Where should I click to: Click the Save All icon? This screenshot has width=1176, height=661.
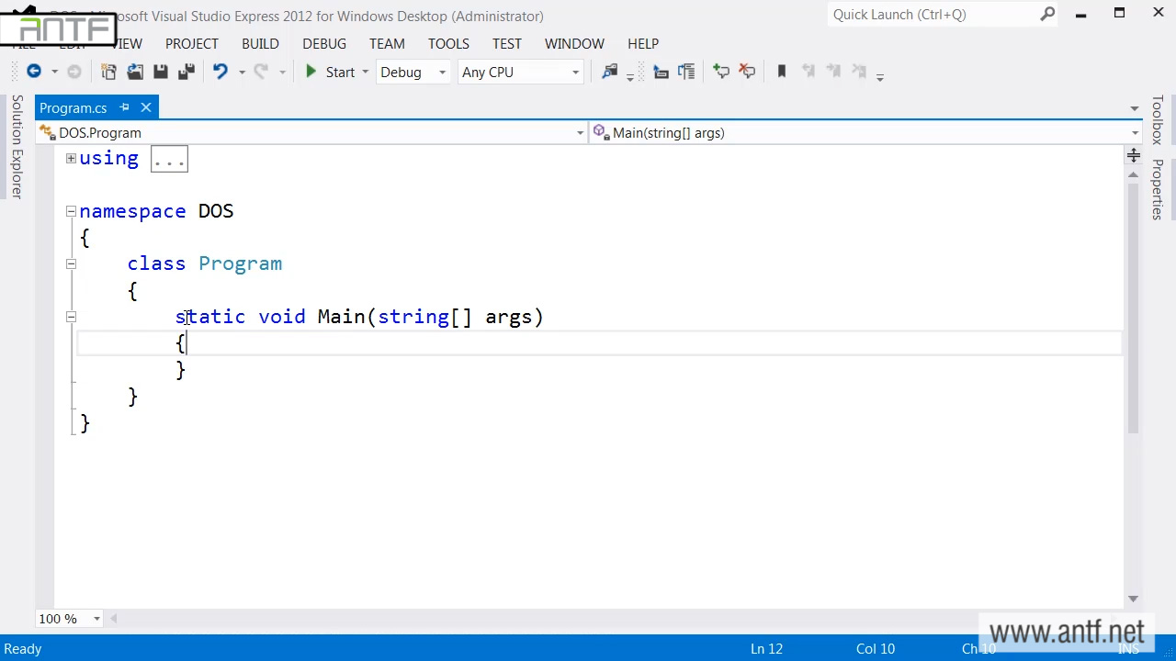(187, 72)
